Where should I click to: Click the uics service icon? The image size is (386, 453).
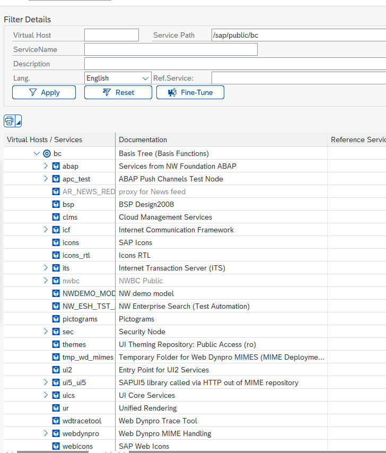click(56, 395)
